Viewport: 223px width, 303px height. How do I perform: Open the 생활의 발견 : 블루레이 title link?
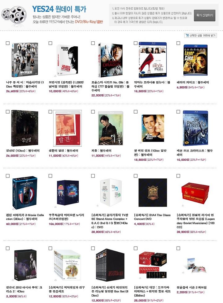(63, 151)
